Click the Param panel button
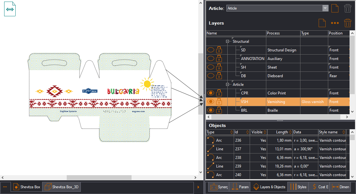The width and height of the screenshot is (356, 194). tap(240, 187)
